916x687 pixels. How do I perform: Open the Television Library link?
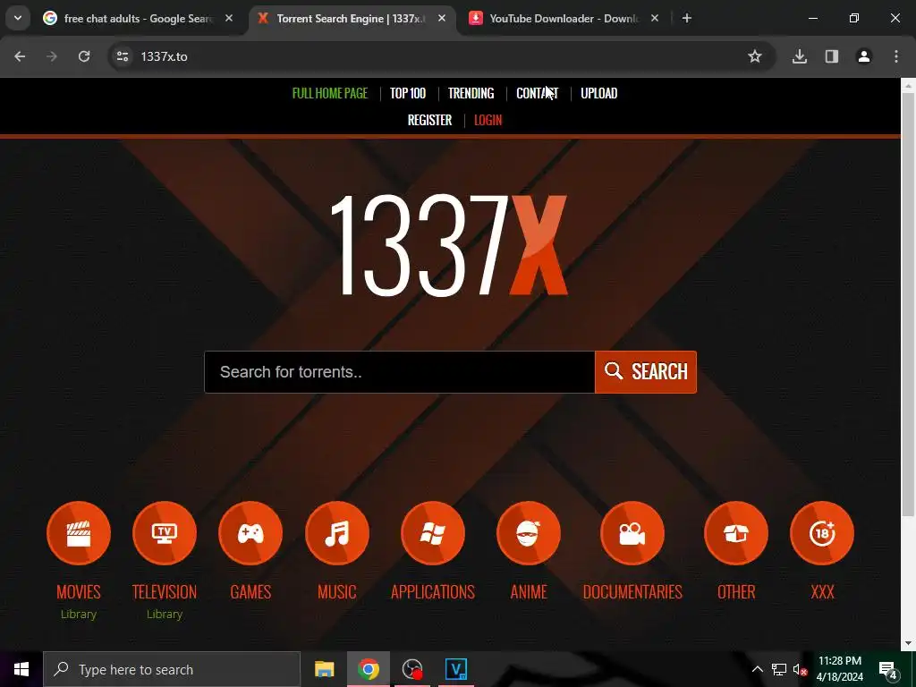pyautogui.click(x=165, y=614)
